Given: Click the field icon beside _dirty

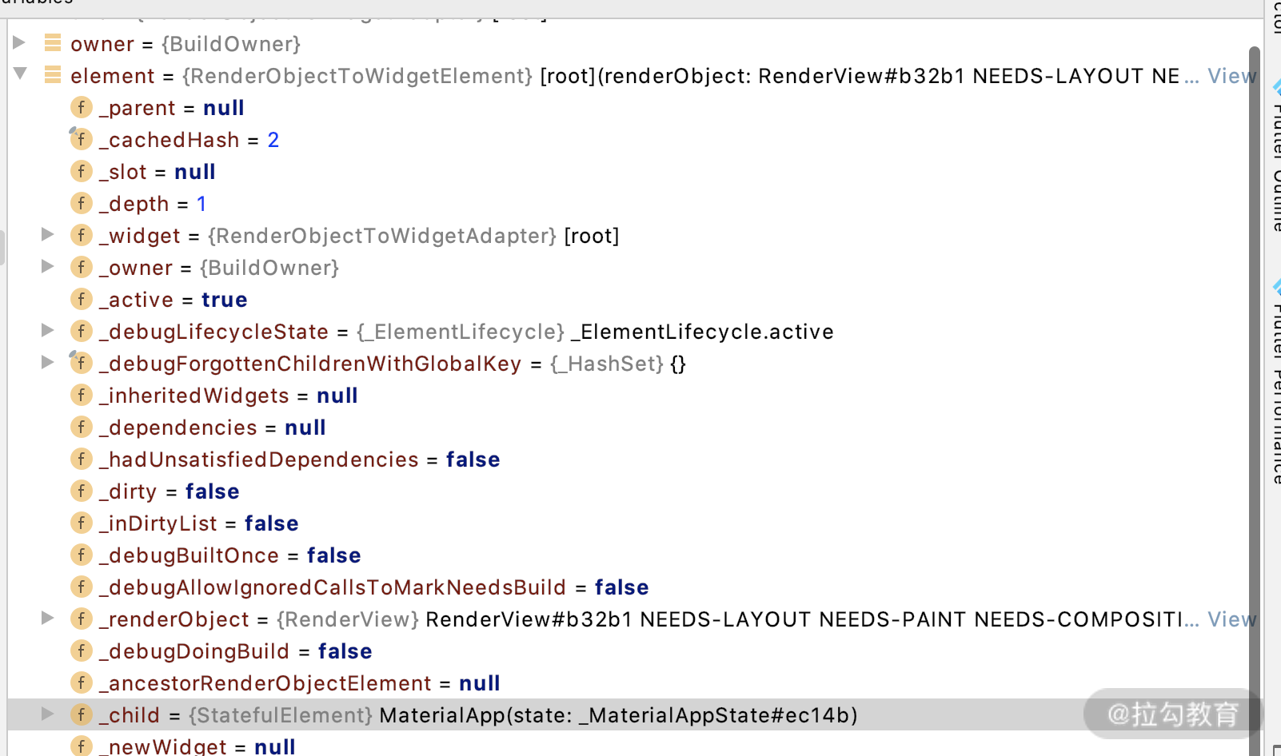Looking at the screenshot, I should point(82,491).
